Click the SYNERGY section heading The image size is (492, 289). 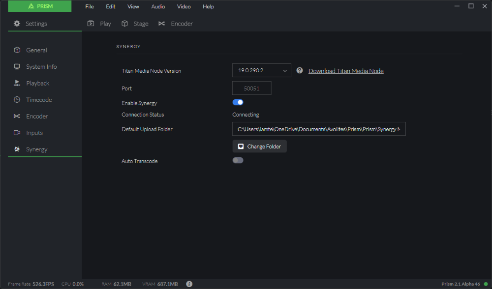[x=128, y=46]
